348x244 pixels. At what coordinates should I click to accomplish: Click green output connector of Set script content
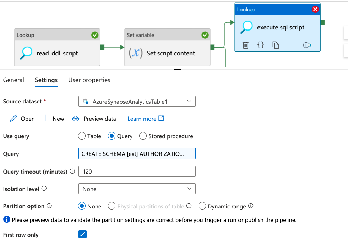pos(212,47)
